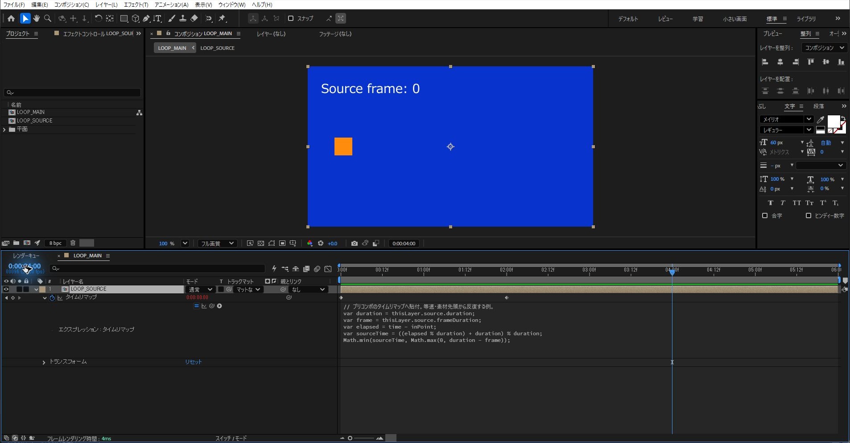
Task: Open the font style Regular dropdown
Action: pyautogui.click(x=786, y=130)
